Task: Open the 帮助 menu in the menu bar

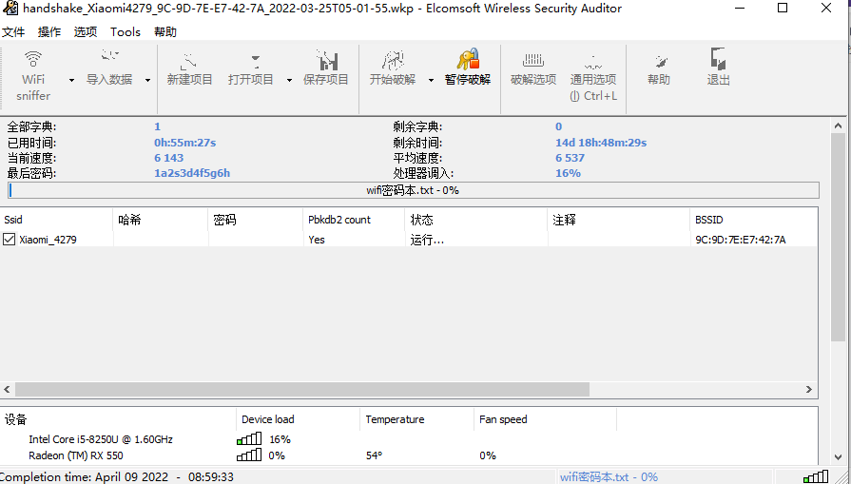Action: click(x=165, y=32)
